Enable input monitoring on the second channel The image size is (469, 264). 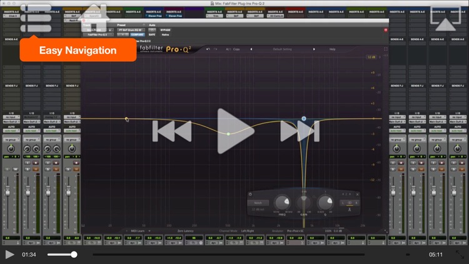point(28,163)
